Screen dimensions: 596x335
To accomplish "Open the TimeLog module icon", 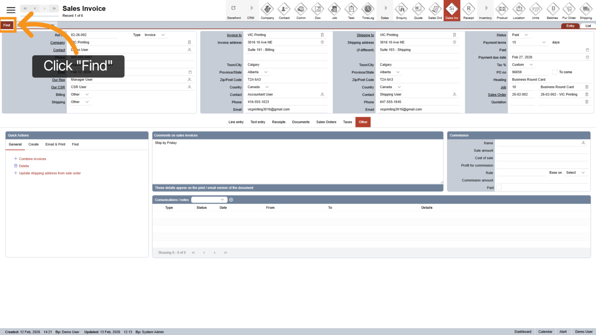I will pos(368,10).
